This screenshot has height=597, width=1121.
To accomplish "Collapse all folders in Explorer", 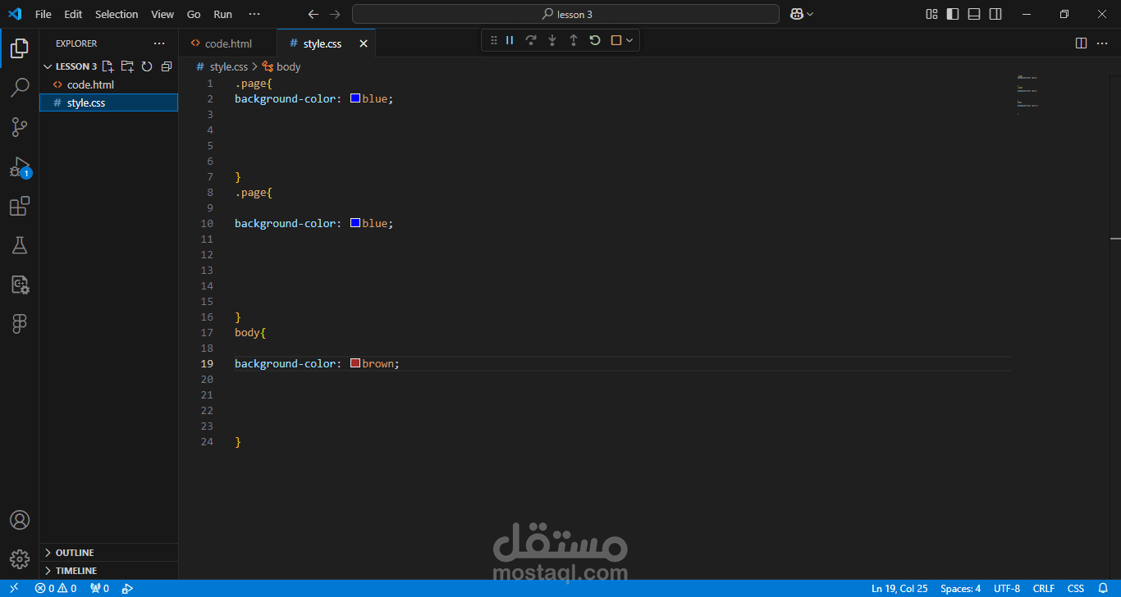I will click(x=167, y=66).
